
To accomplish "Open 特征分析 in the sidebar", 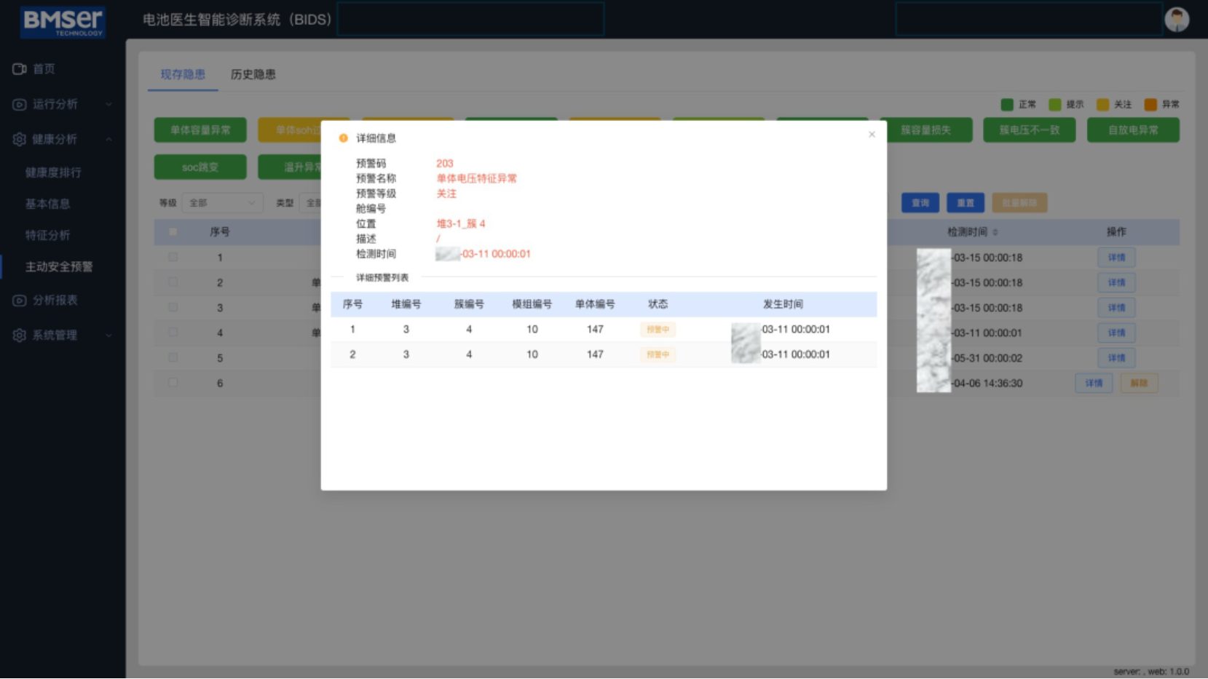I will 47,235.
